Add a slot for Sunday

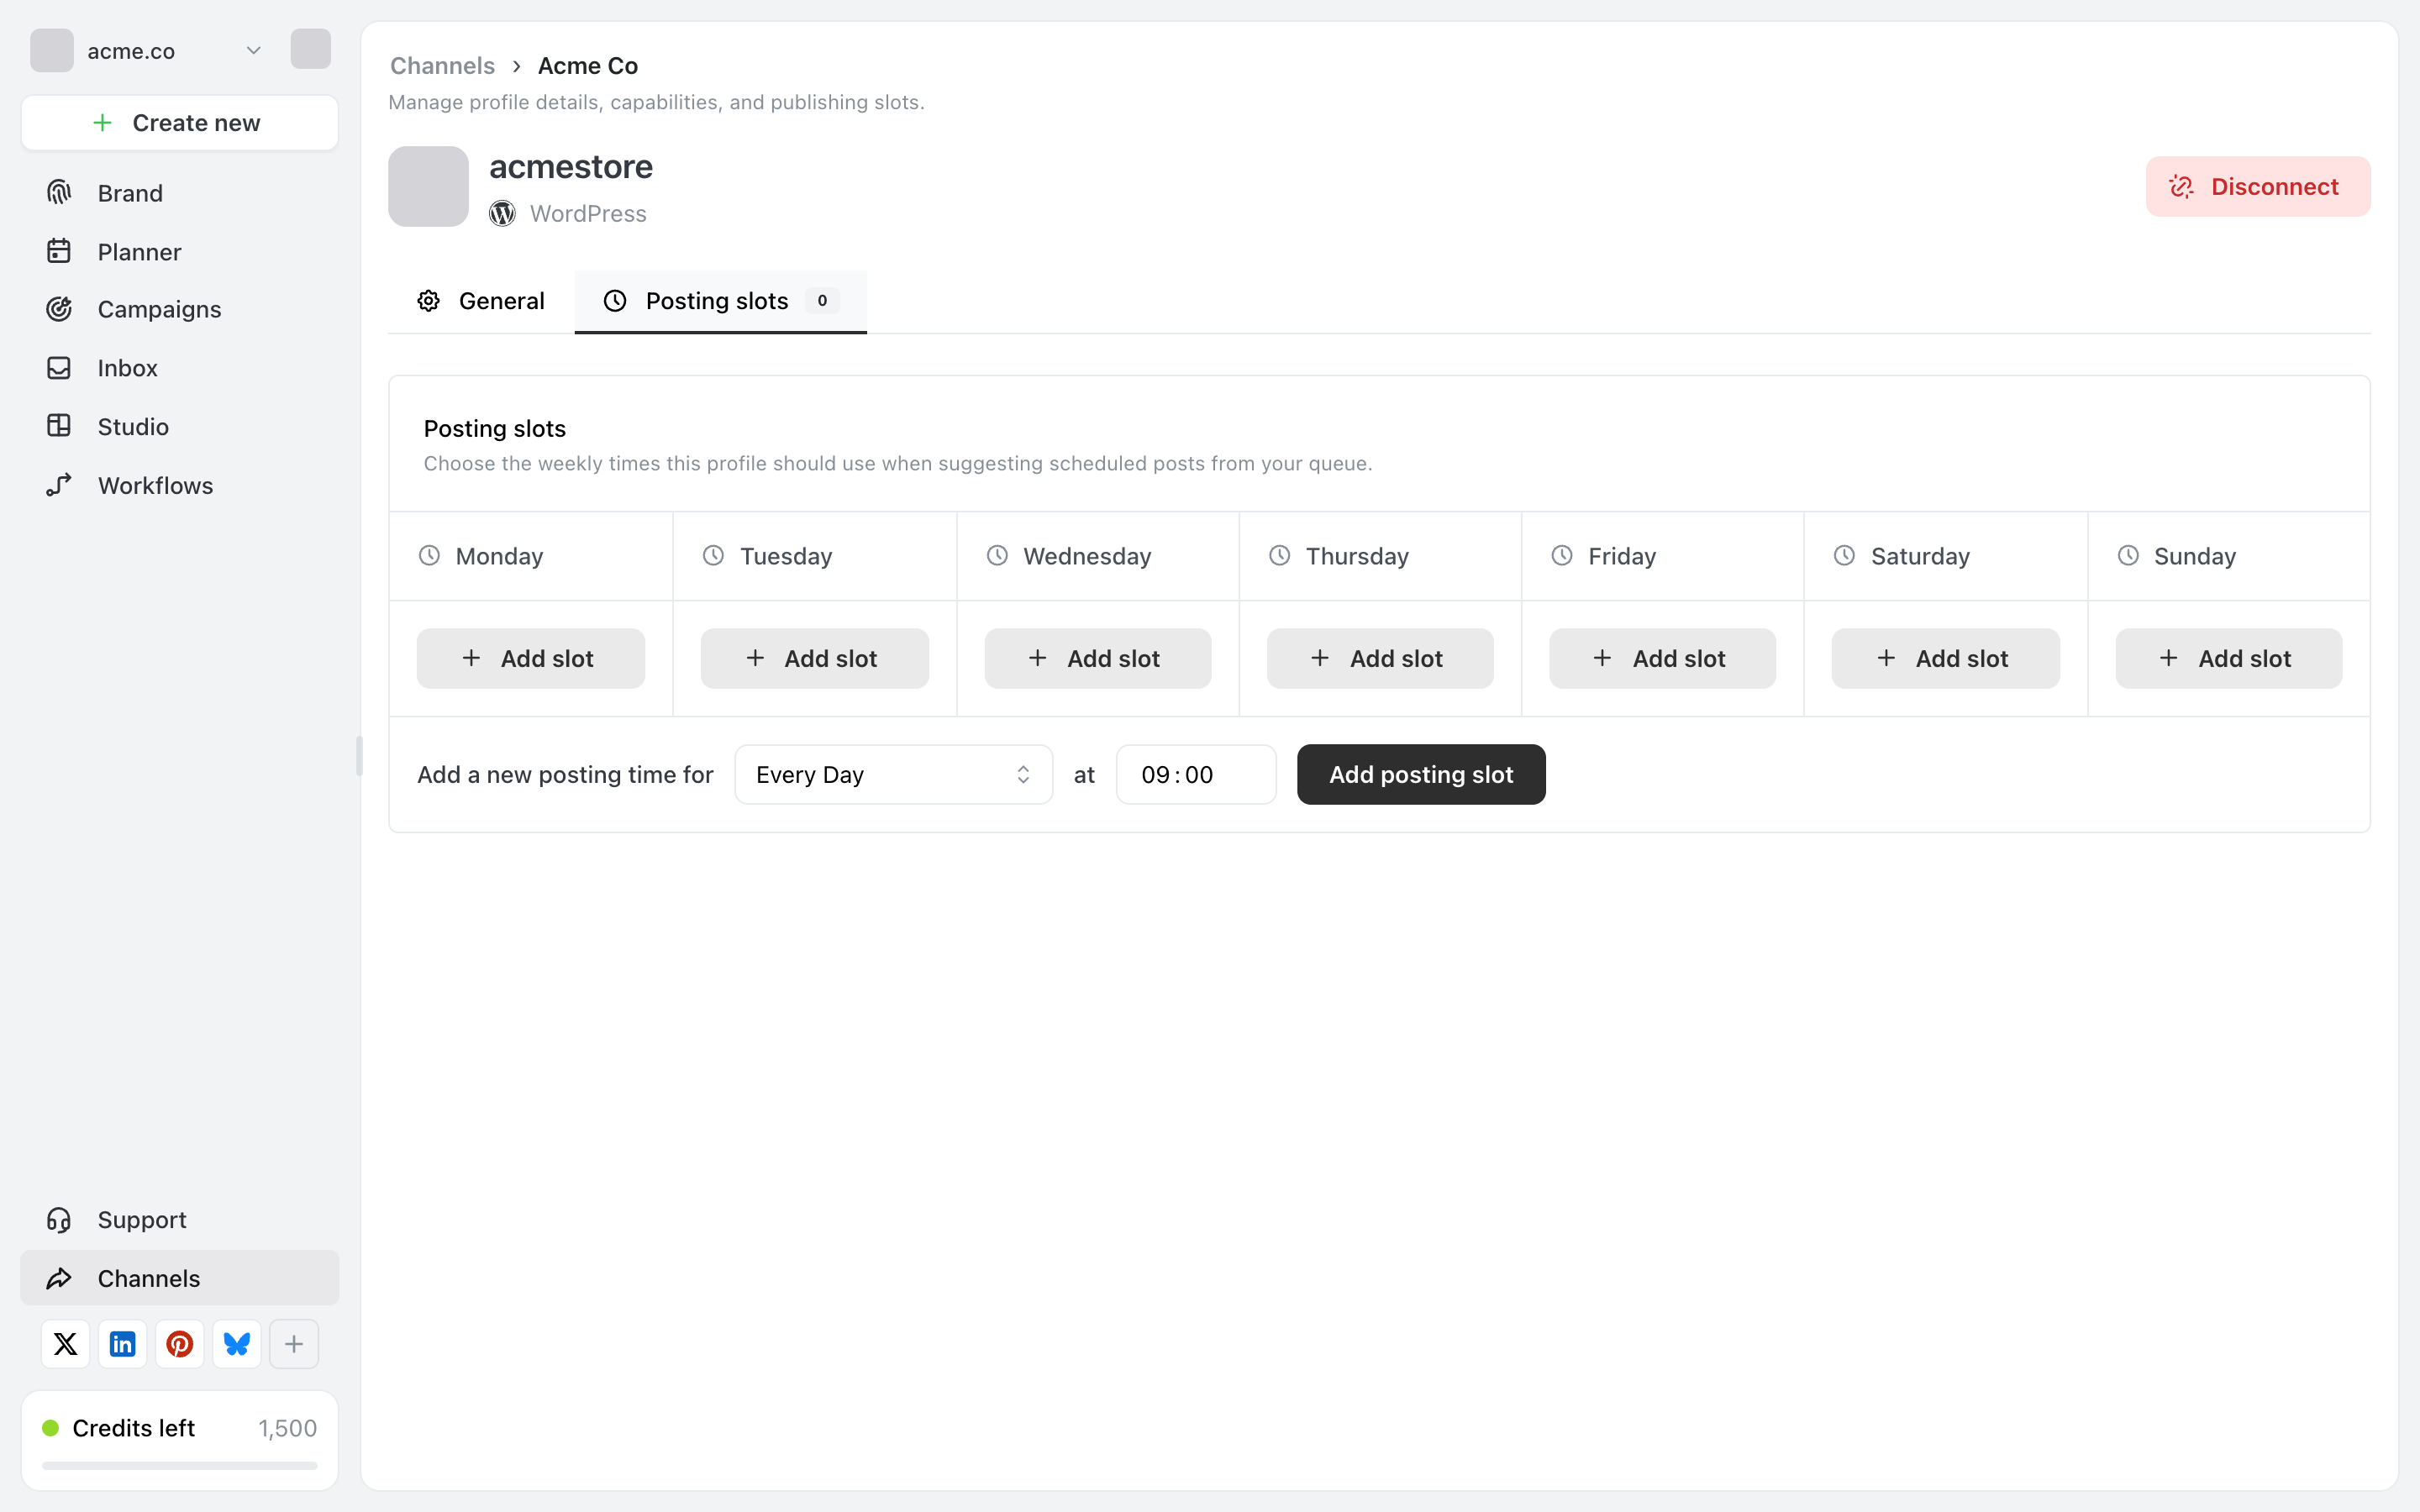click(x=2229, y=658)
